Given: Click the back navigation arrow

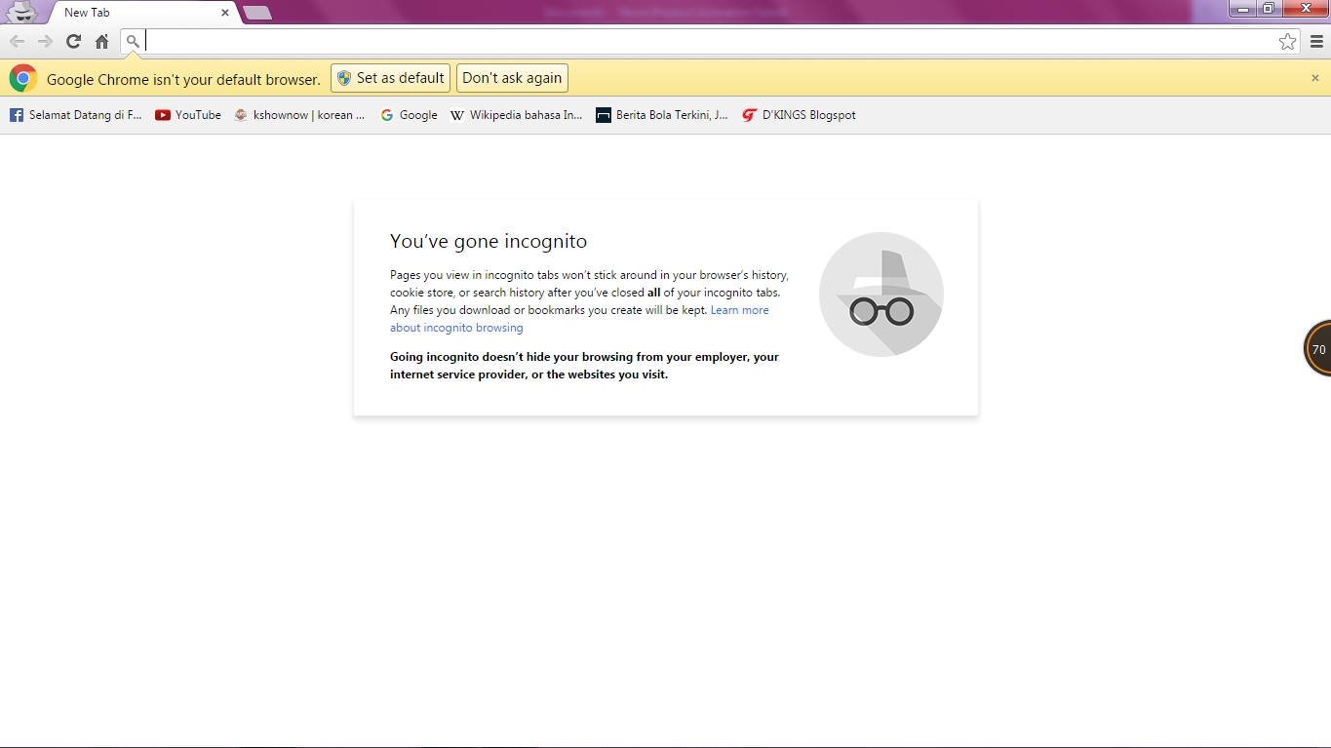Looking at the screenshot, I should pos(17,41).
